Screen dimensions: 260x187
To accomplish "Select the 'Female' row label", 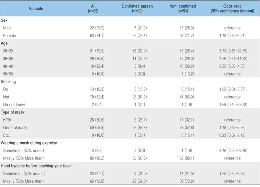I will pyautogui.click(x=9, y=36).
